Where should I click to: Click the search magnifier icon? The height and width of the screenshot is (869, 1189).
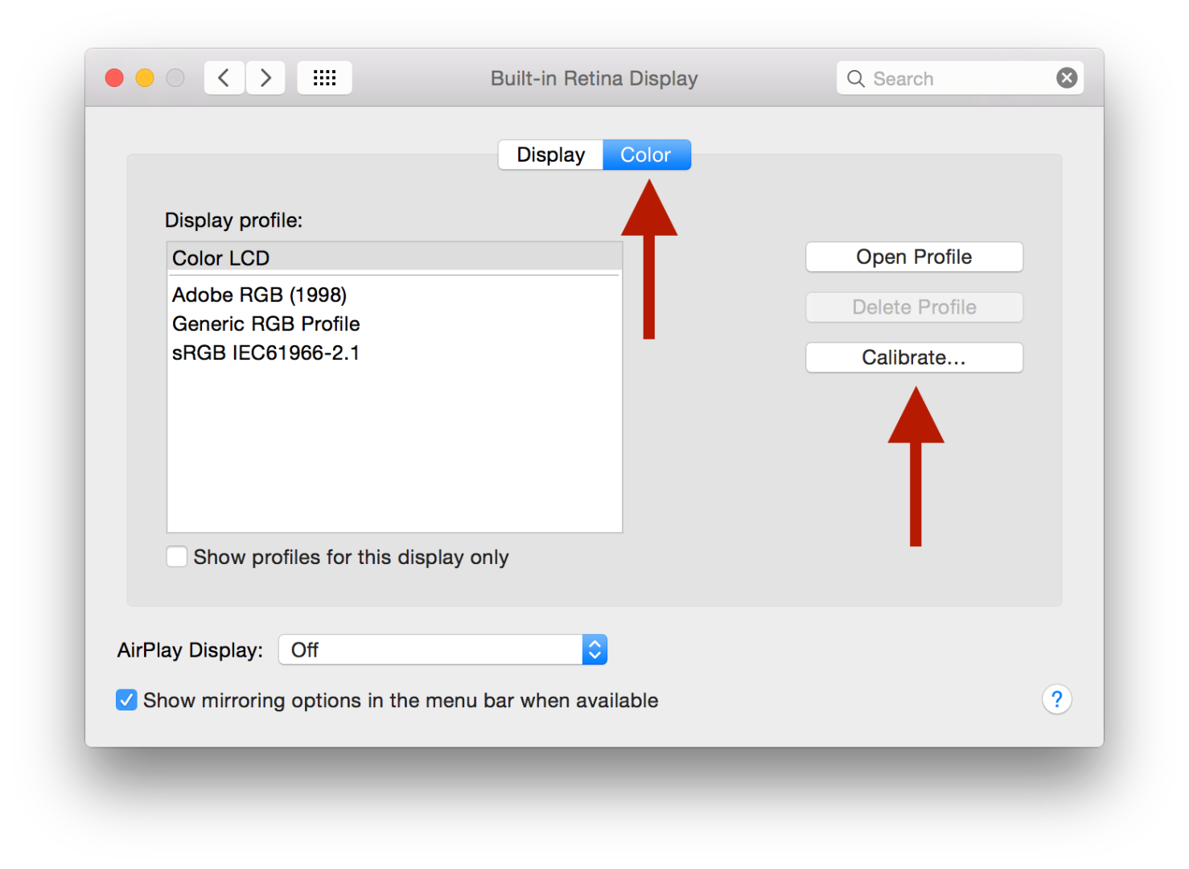pyautogui.click(x=855, y=78)
